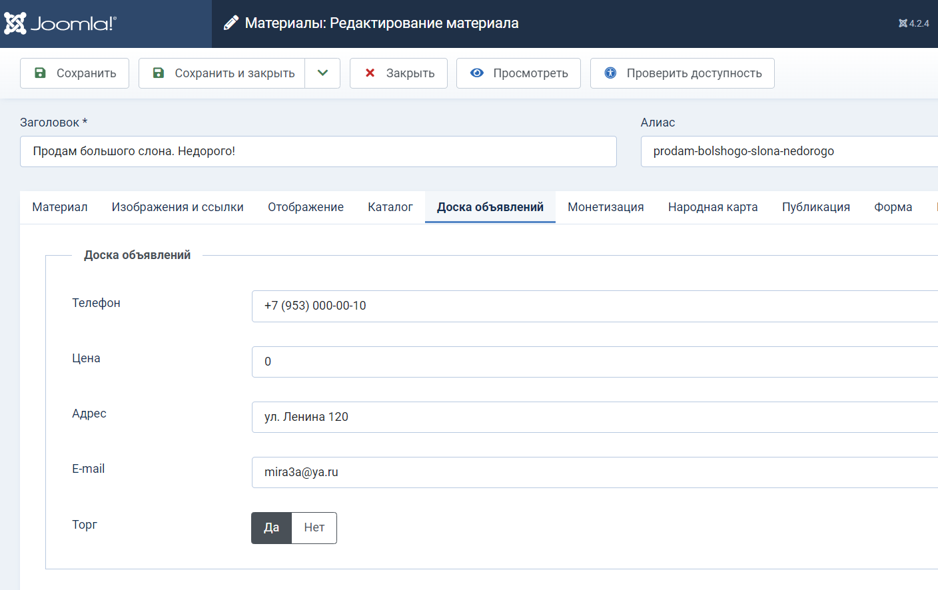Set Торг toggle to Нет
The width and height of the screenshot is (938, 590).
[x=314, y=528]
